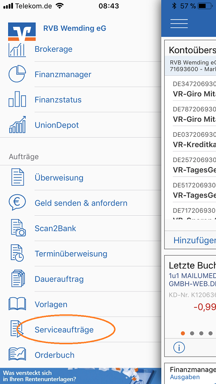Tap the second page indicator dot
Image resolution: width=216 pixels, height=384 pixels.
click(x=192, y=333)
